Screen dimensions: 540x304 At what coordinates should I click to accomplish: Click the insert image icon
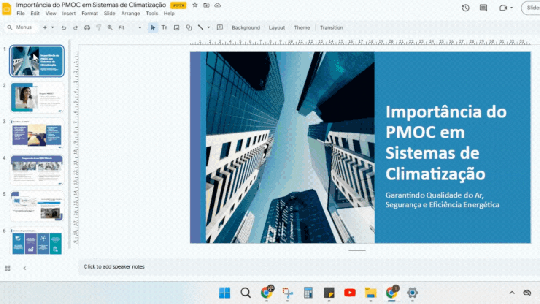[x=177, y=27]
